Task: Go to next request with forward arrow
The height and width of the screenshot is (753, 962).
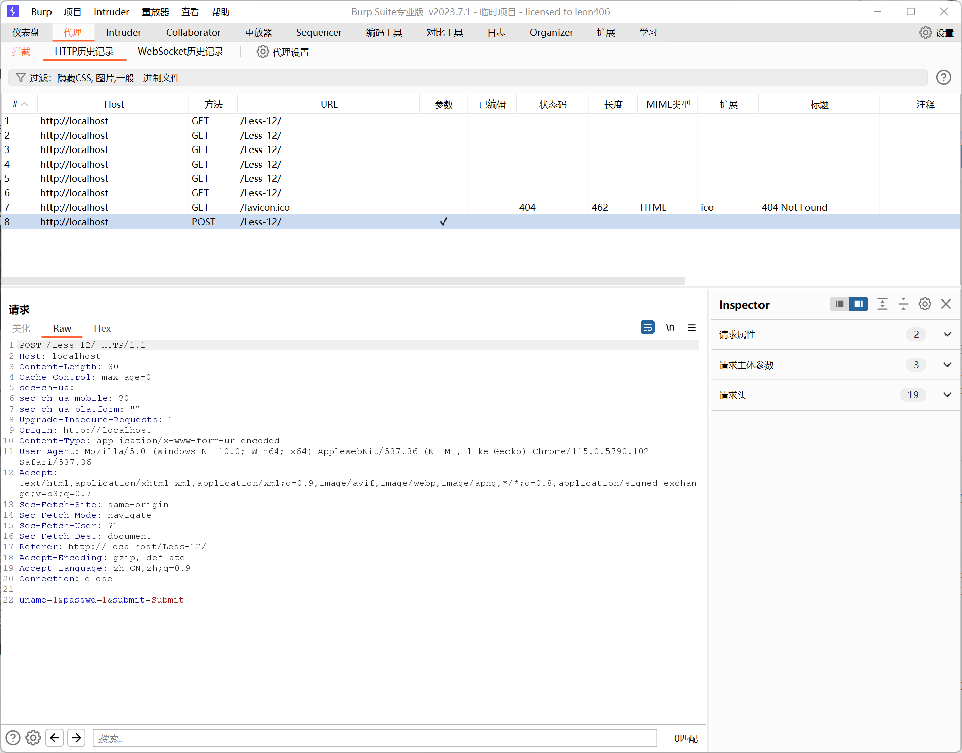Action: tap(76, 738)
